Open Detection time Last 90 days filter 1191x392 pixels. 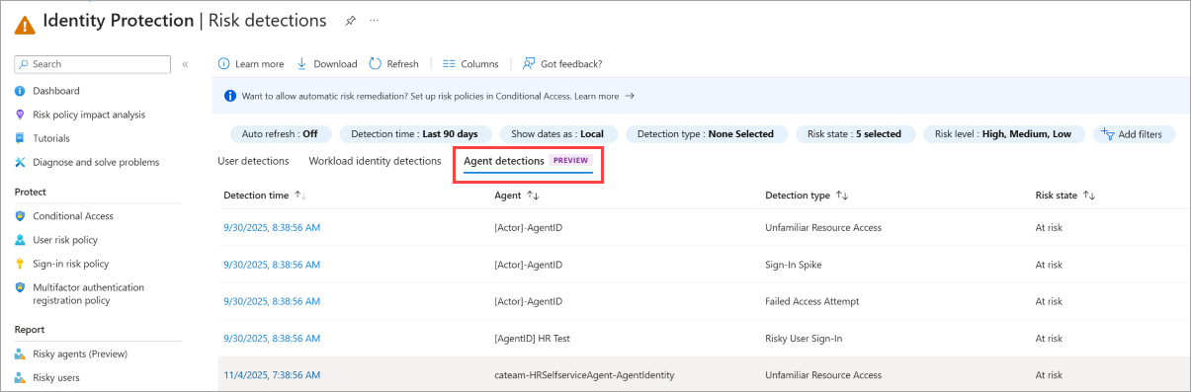414,134
